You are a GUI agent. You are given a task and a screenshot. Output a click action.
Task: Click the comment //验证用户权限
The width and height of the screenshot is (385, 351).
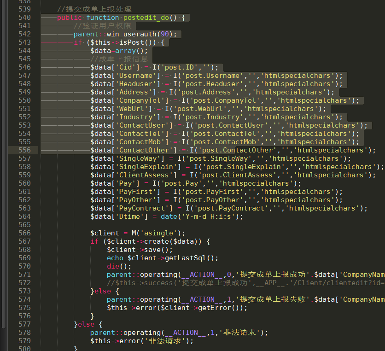point(103,26)
